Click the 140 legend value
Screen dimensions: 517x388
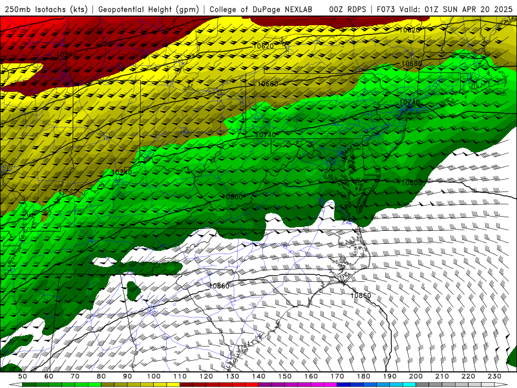pos(258,376)
